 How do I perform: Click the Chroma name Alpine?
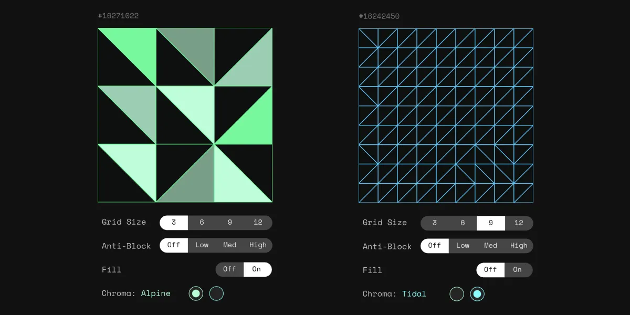156,293
